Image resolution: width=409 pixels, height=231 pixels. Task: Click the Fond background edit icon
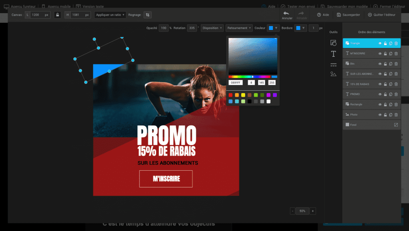click(396, 125)
